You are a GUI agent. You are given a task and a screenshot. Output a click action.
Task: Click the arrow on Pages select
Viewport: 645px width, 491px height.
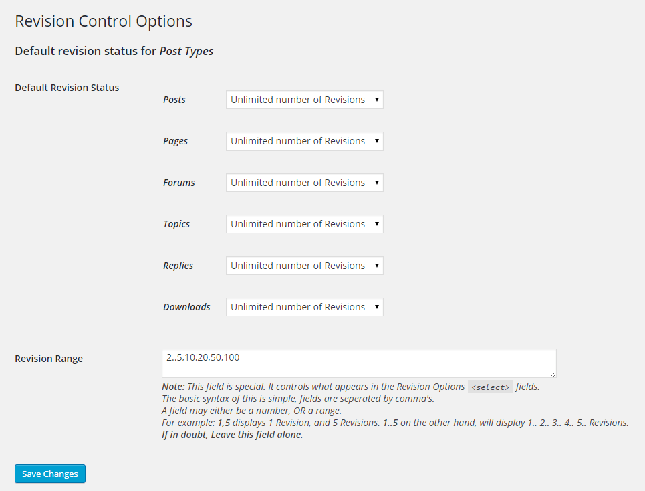click(376, 141)
